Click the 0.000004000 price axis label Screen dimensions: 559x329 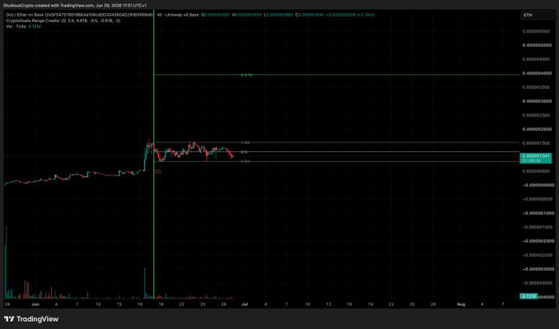click(x=536, y=73)
